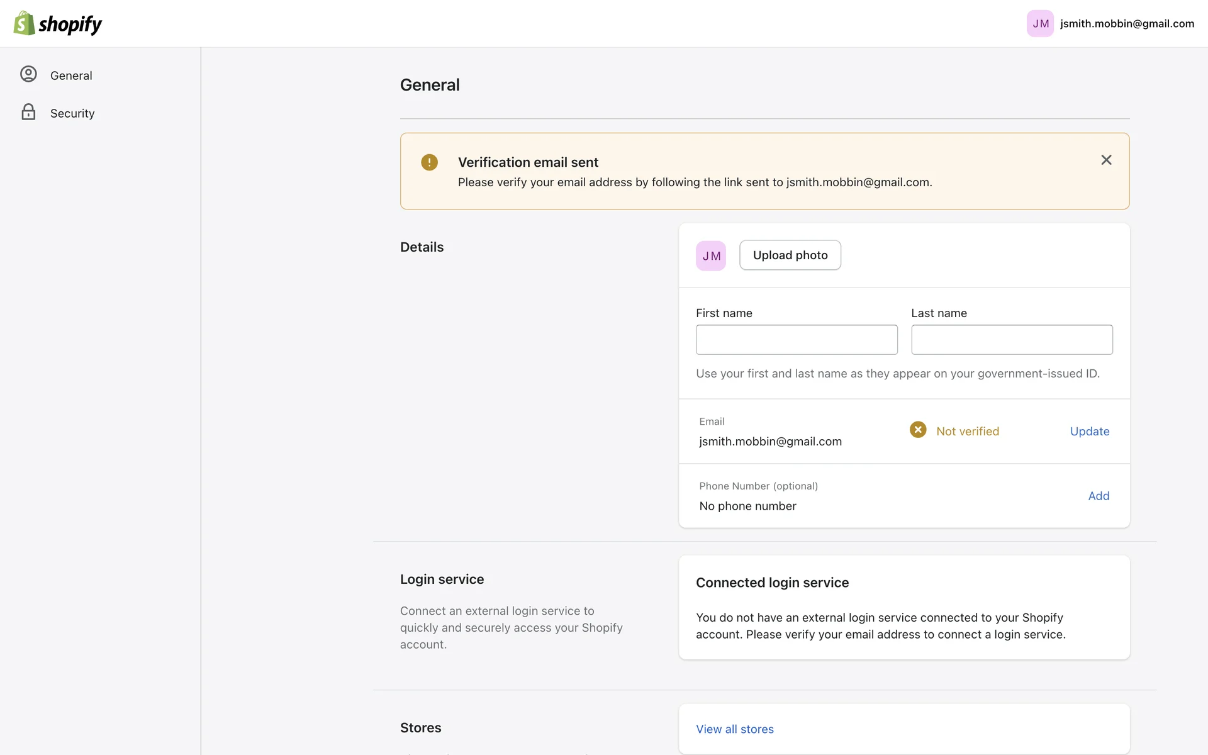Screen dimensions: 1208x755
Task: Open the Security settings menu item
Action: (72, 113)
